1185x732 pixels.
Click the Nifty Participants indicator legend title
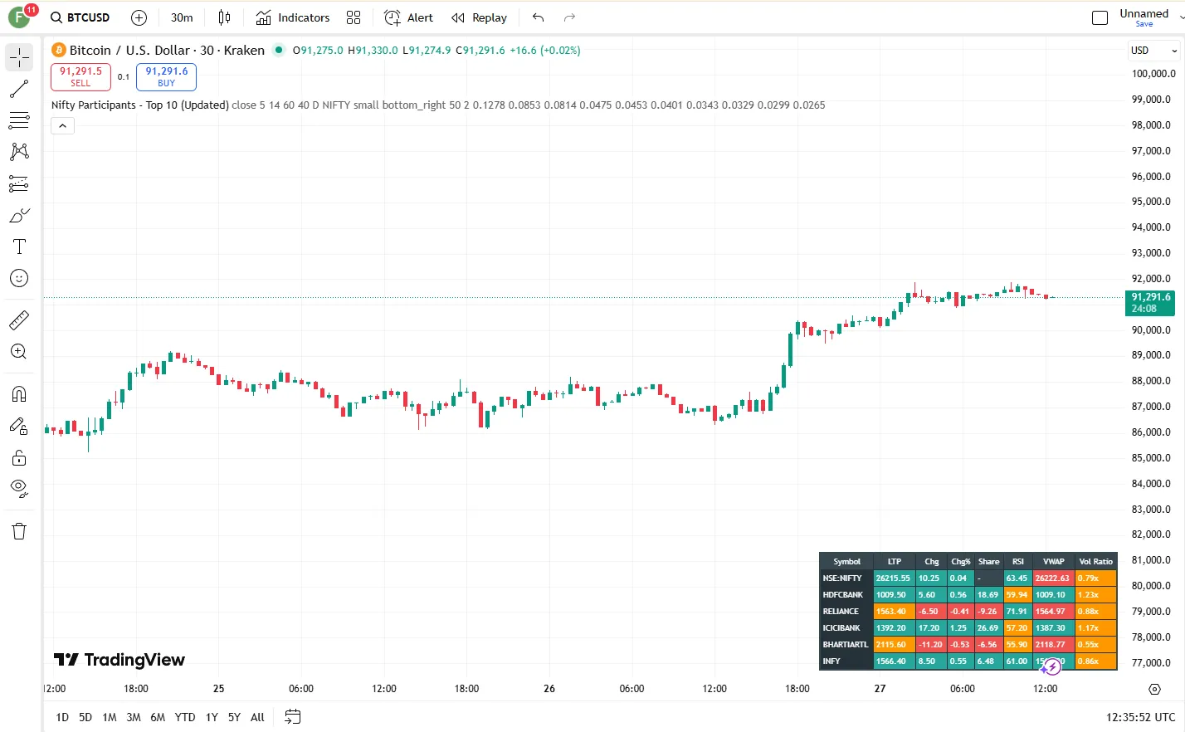click(140, 105)
